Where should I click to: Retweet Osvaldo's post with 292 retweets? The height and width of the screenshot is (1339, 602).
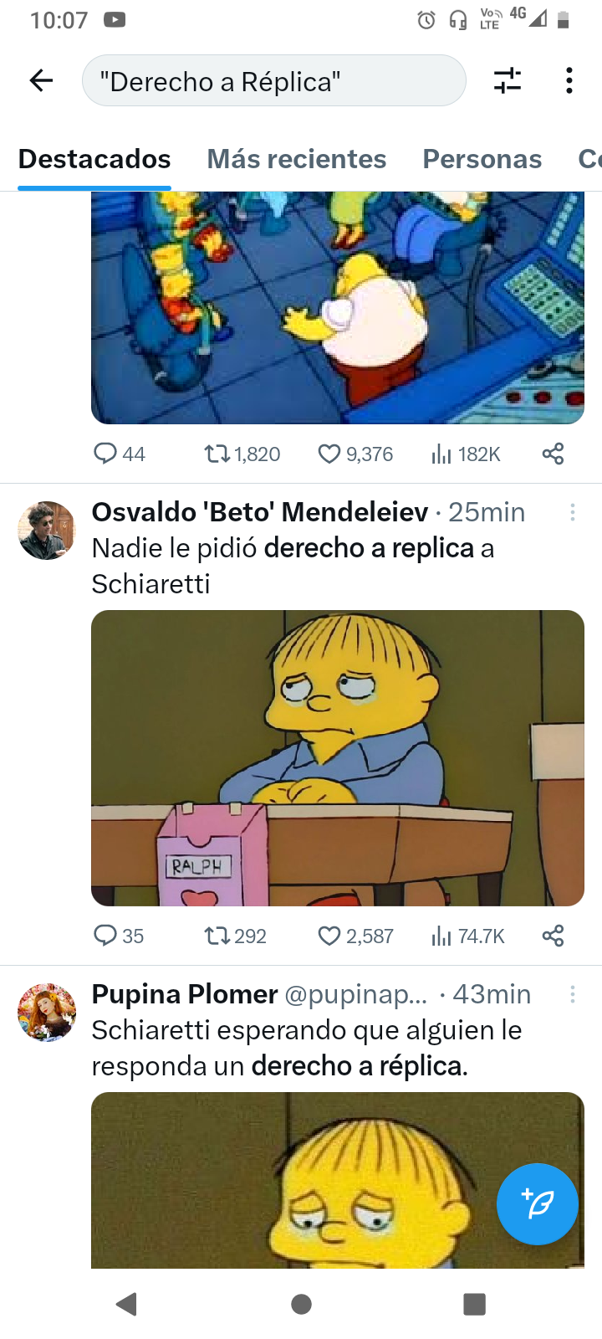[x=217, y=936]
